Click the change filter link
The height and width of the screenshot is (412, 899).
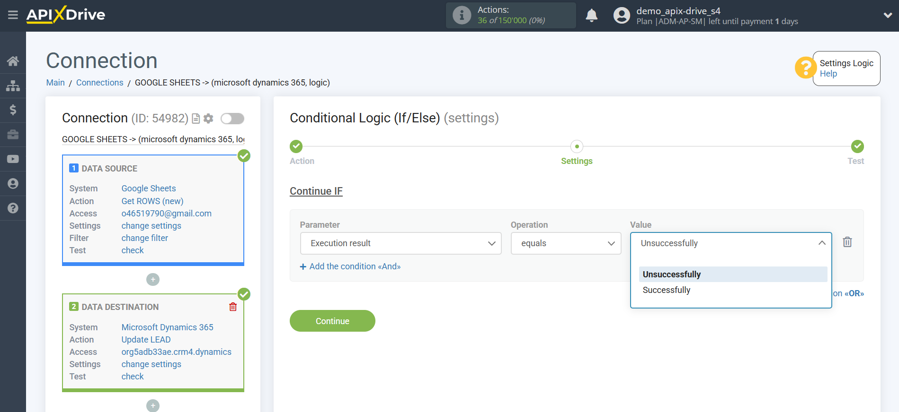[x=145, y=238]
